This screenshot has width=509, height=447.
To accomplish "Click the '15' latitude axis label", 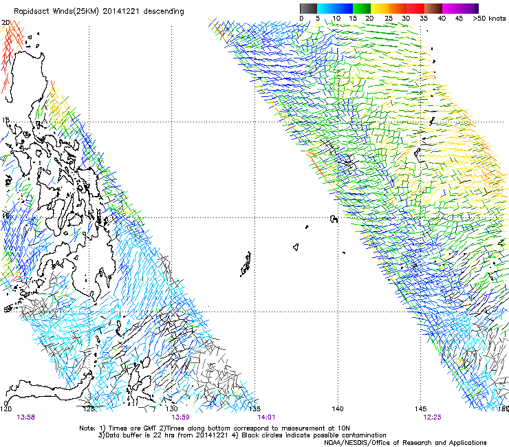I will point(6,120).
